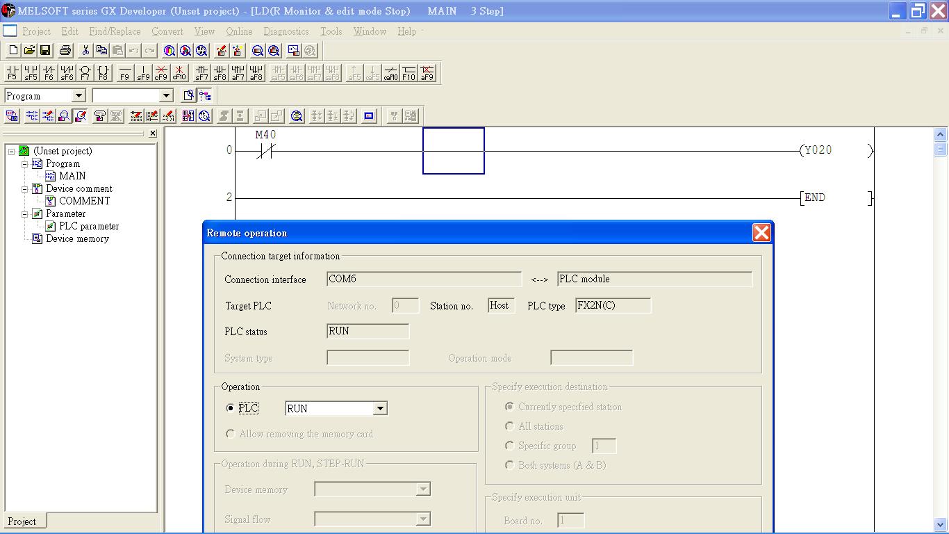The width and height of the screenshot is (949, 534).
Task: Open the RUN operation dropdown
Action: pos(379,409)
